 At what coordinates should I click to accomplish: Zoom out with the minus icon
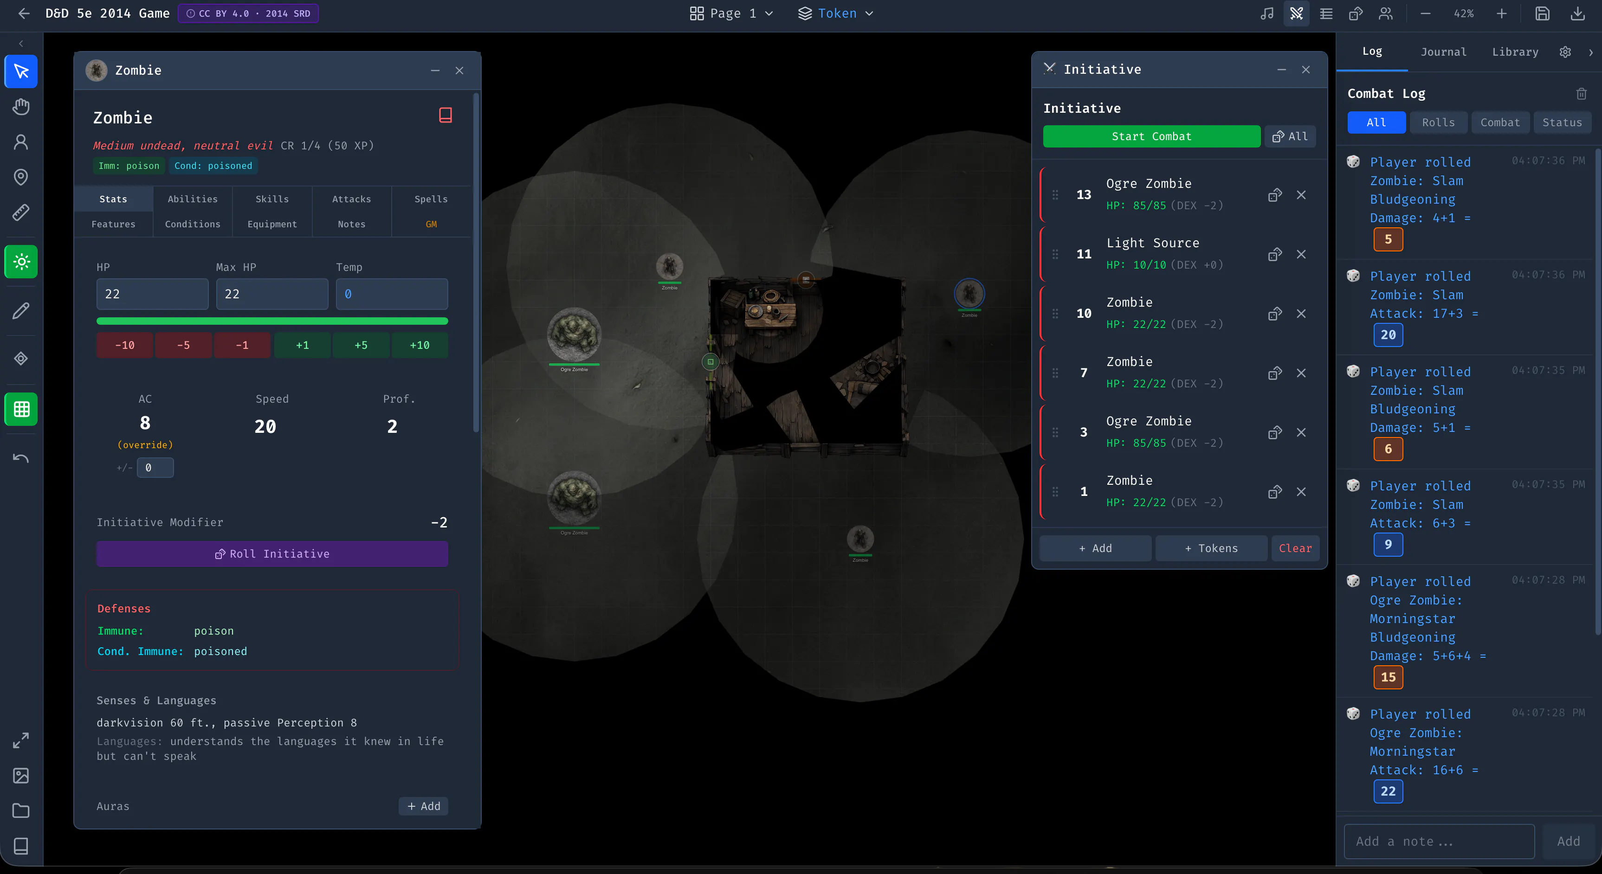point(1426,13)
